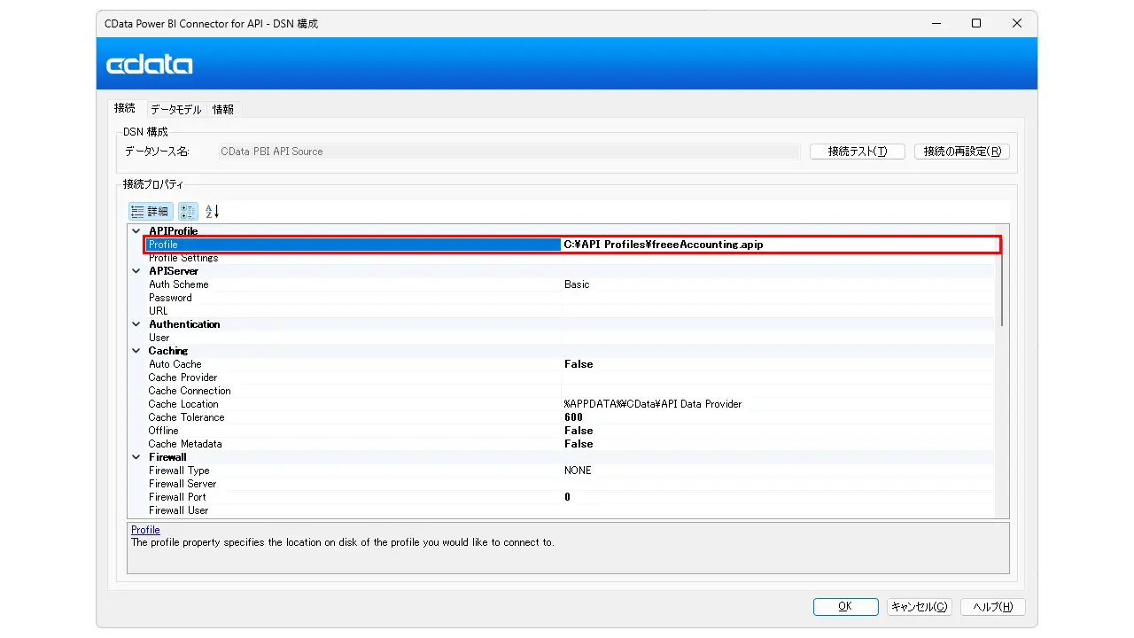The width and height of the screenshot is (1134, 638).
Task: Click the データソース名 input field
Action: tap(509, 152)
